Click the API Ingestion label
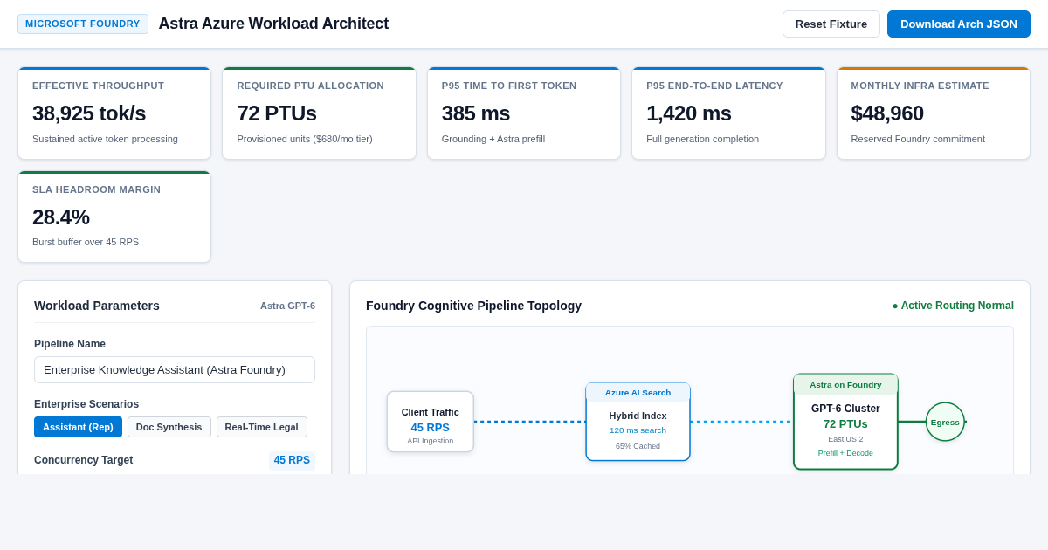Image resolution: width=1048 pixels, height=550 pixels. click(430, 441)
